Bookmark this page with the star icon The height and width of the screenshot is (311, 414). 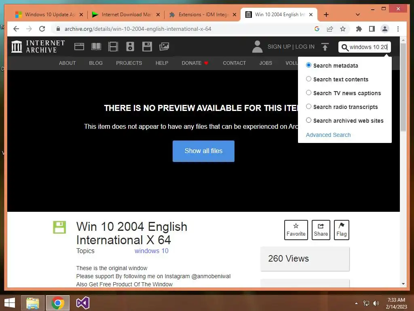[343, 29]
